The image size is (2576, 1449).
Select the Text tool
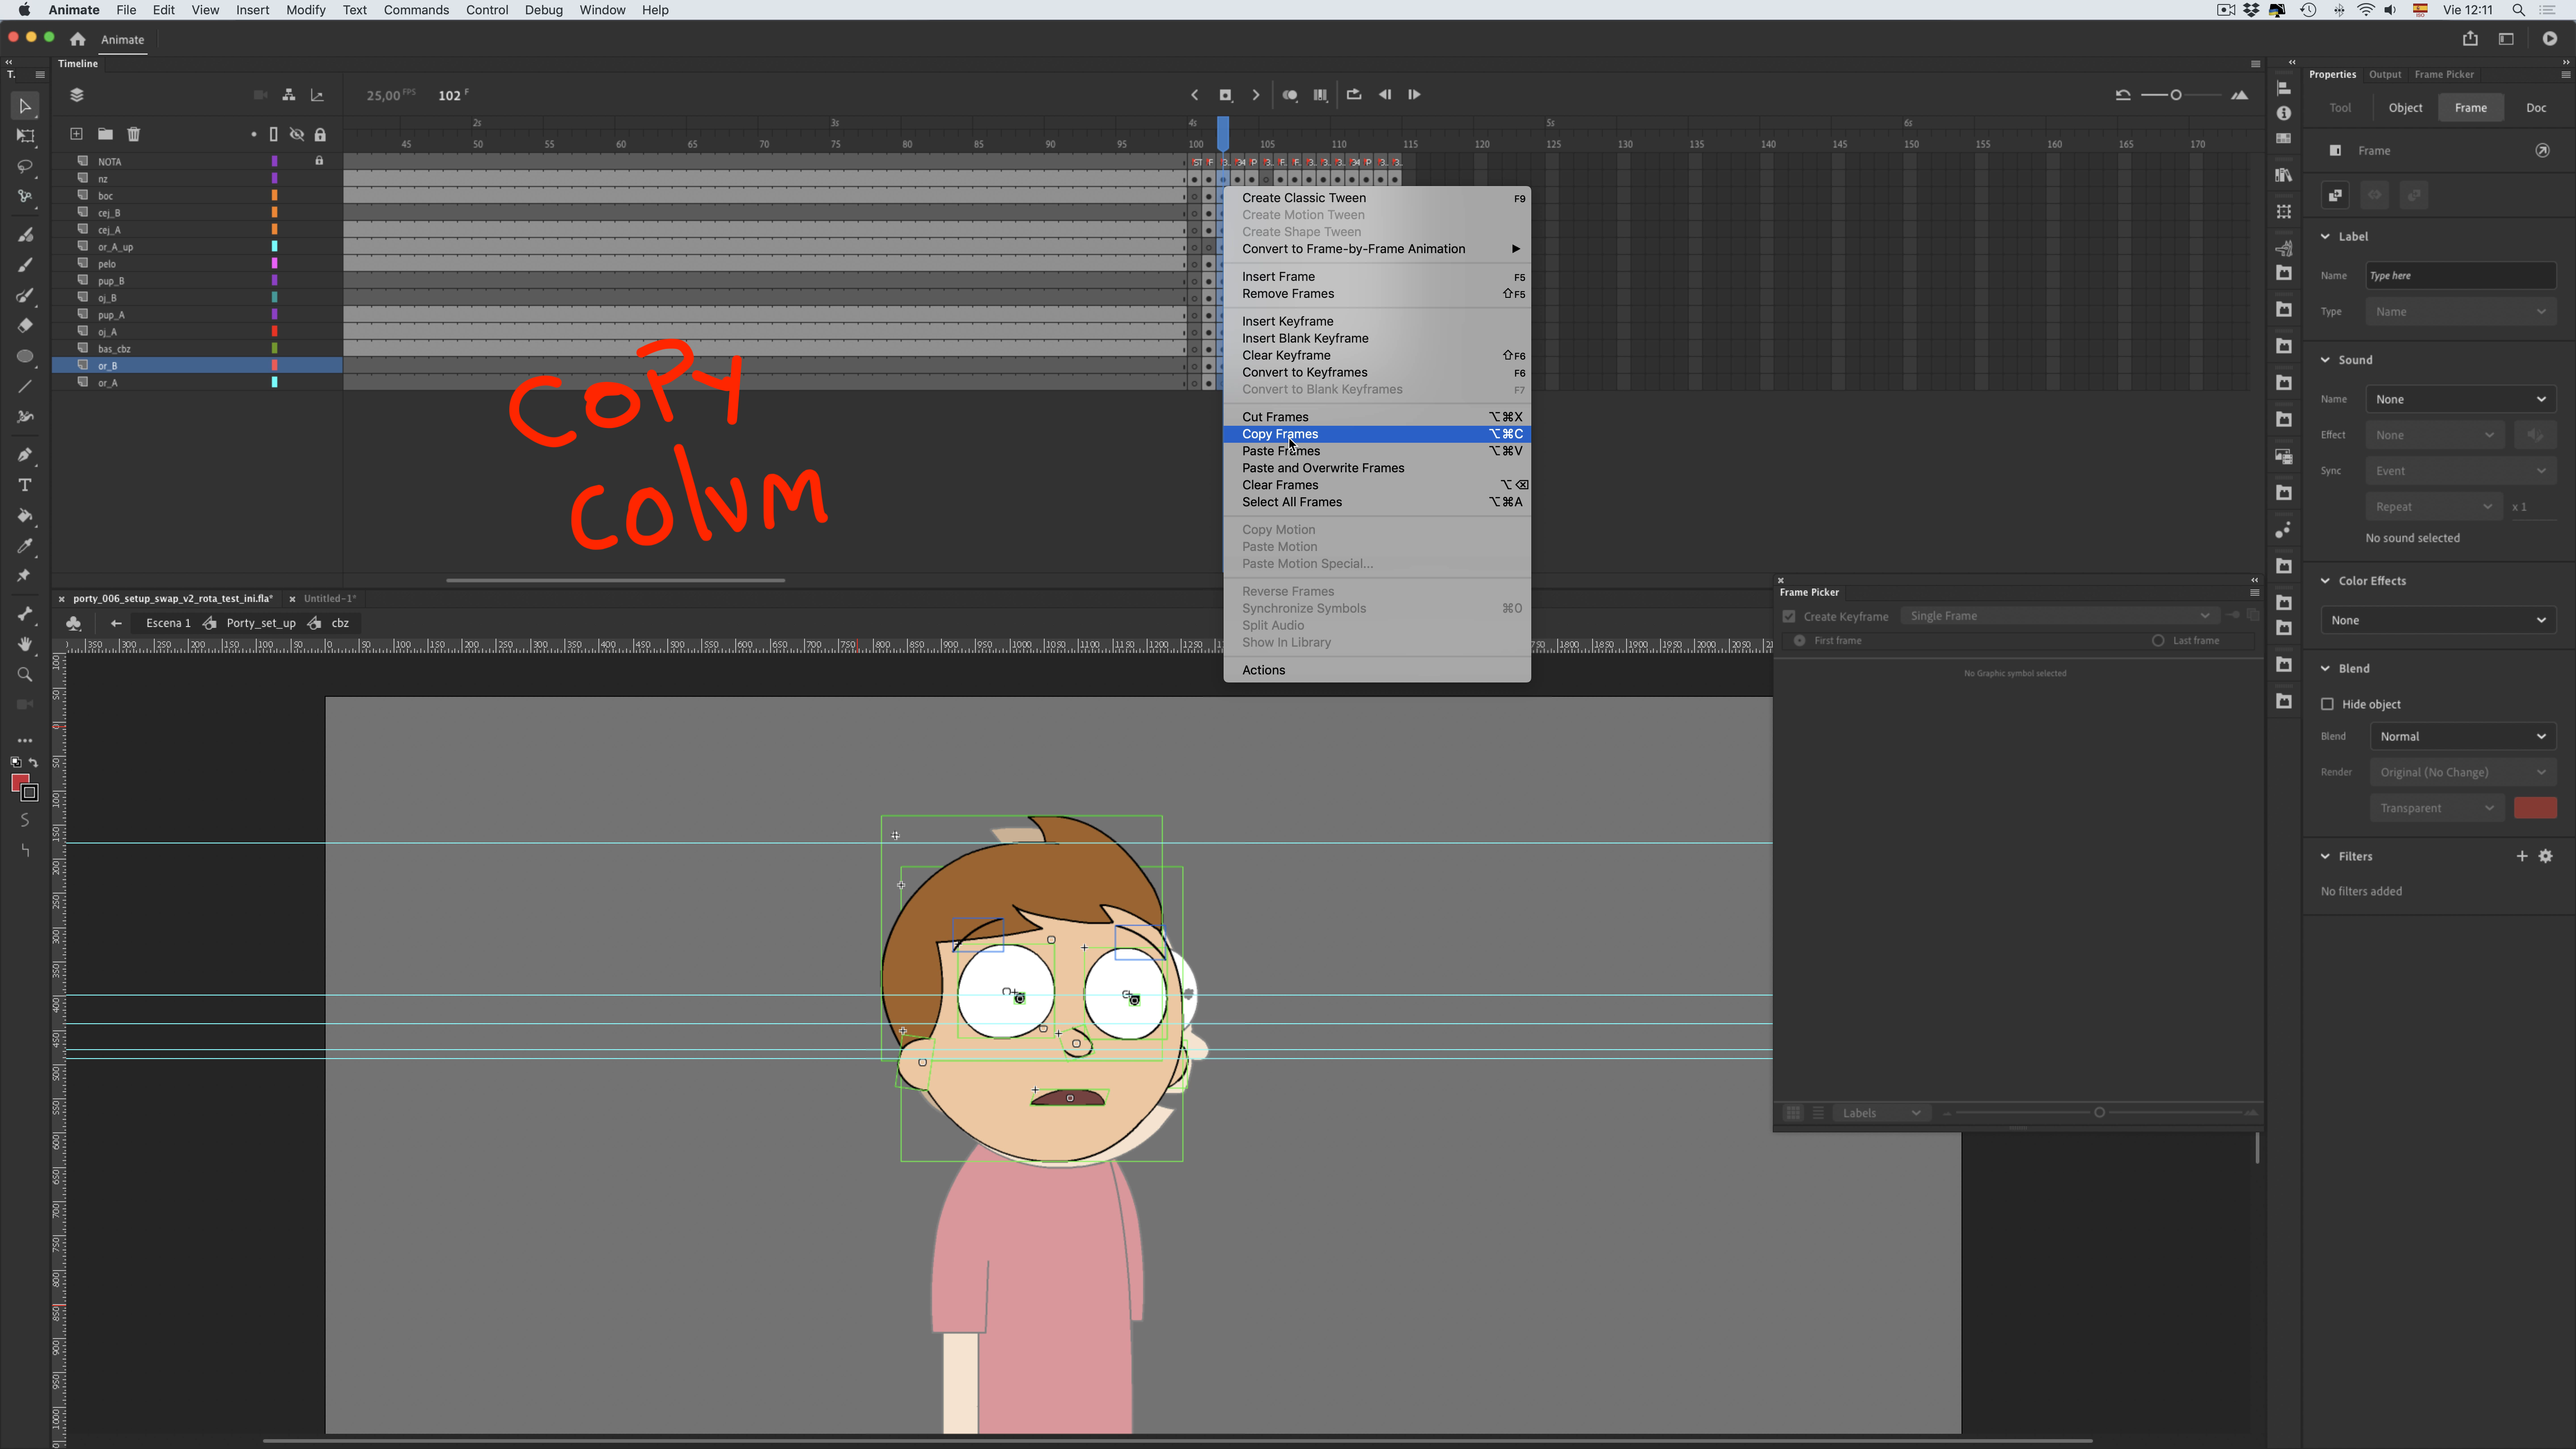[25, 485]
